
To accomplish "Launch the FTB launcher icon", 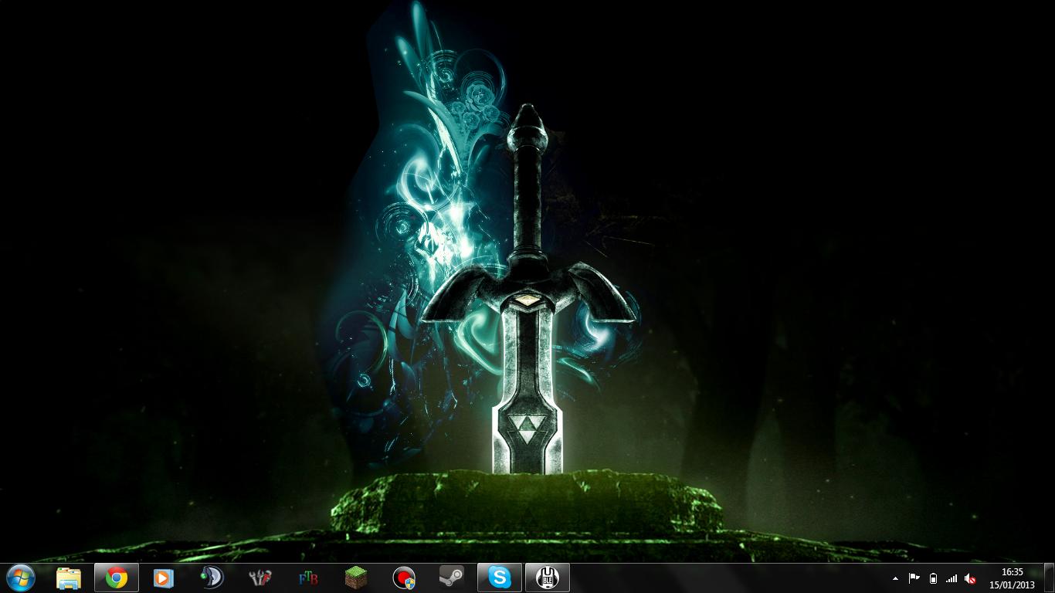I will (308, 578).
